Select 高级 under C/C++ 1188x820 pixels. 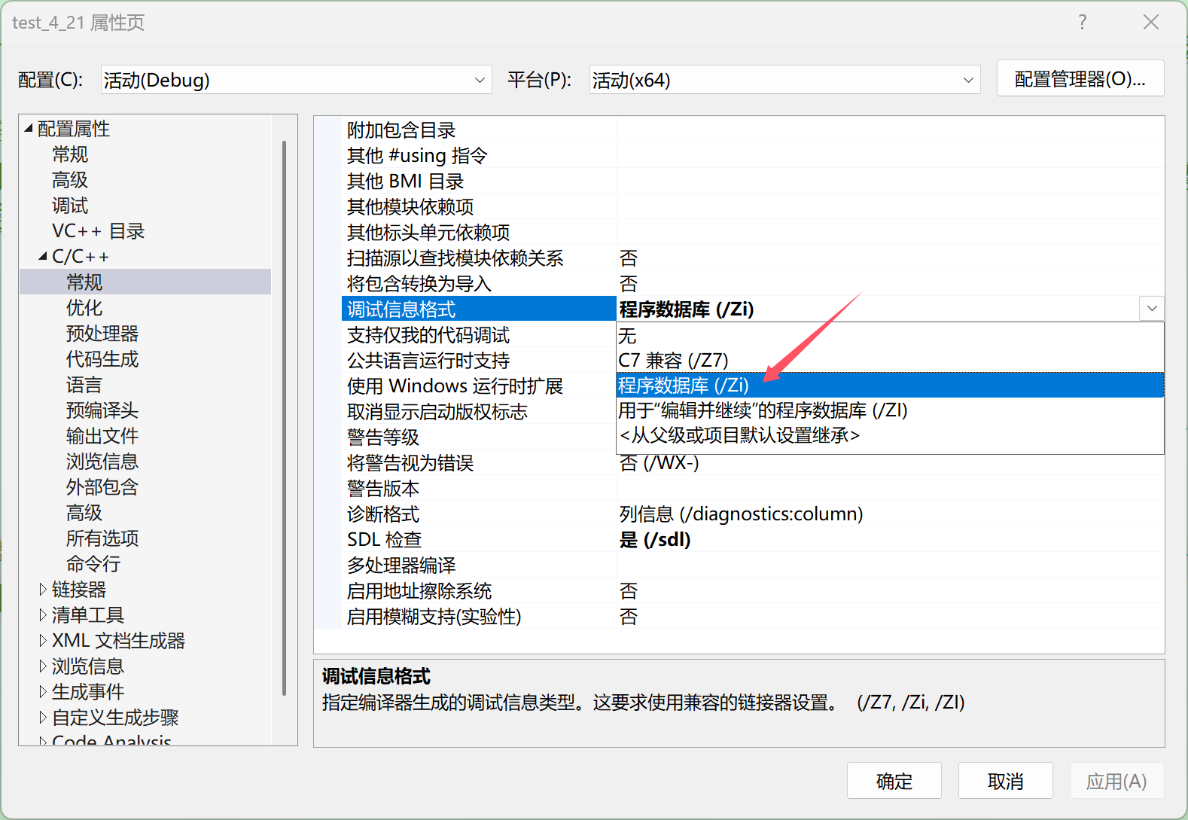pos(84,513)
